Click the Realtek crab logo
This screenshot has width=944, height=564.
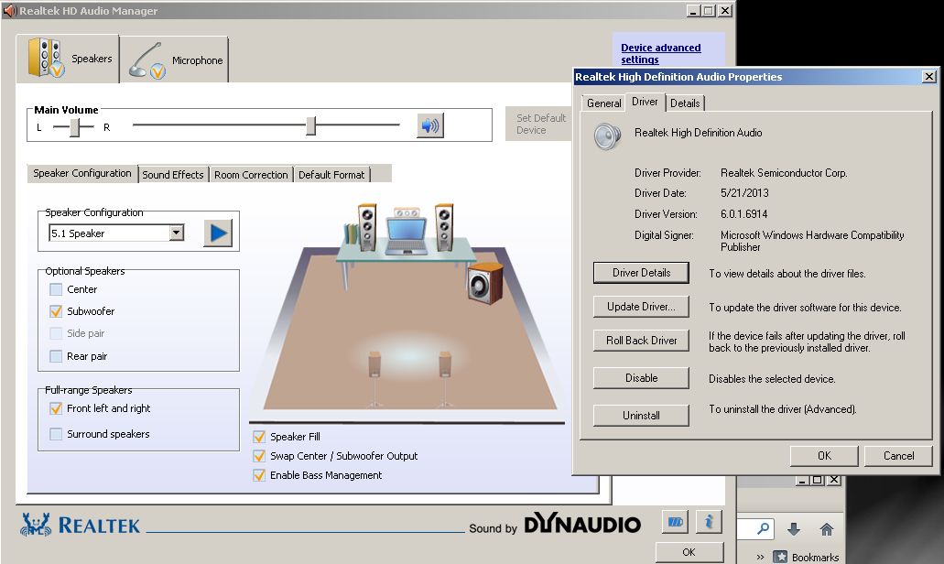click(36, 525)
